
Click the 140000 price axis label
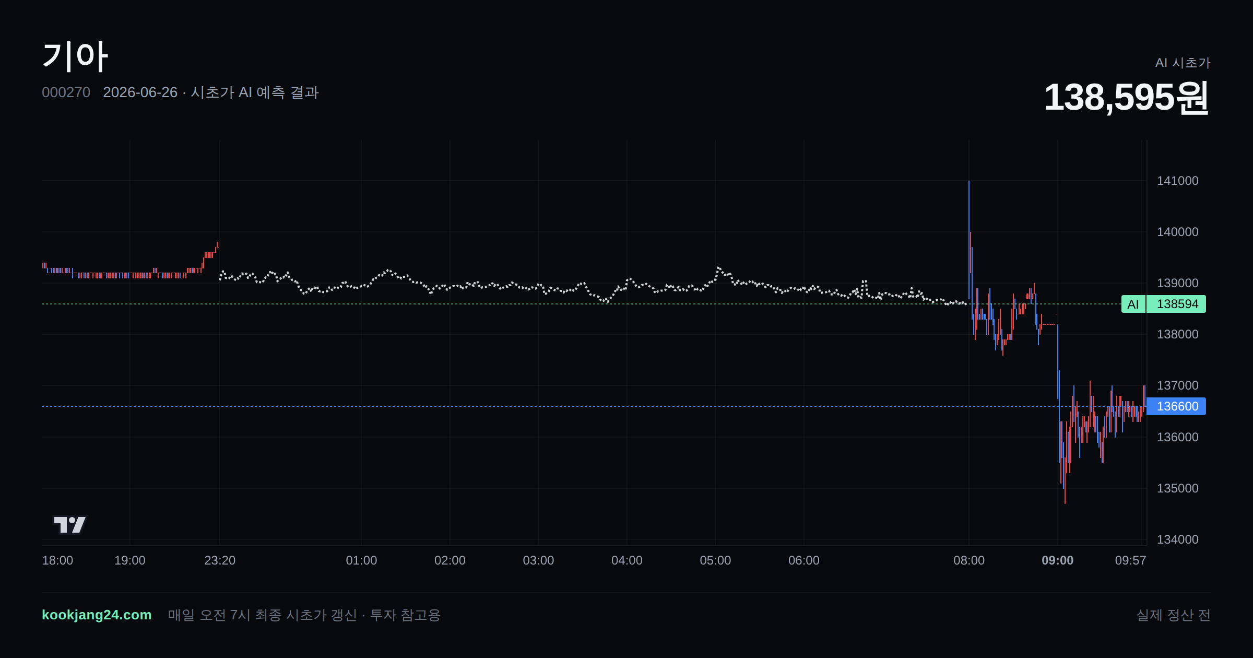1178,232
